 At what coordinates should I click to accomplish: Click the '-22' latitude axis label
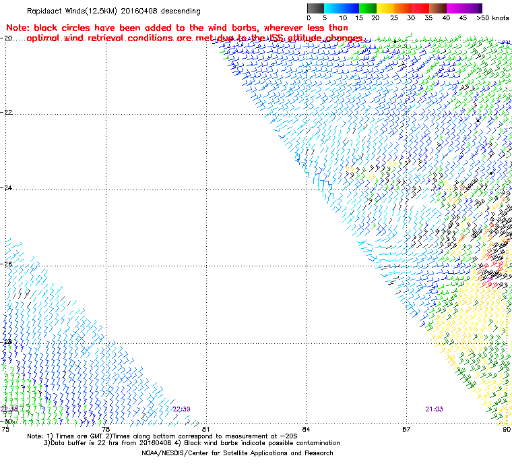pyautogui.click(x=7, y=112)
